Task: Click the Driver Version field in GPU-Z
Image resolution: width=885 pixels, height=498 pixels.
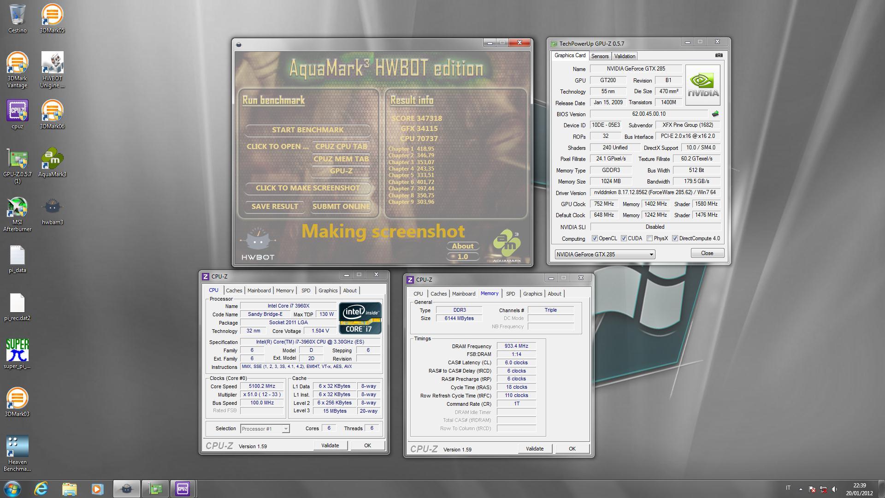Action: (x=655, y=192)
